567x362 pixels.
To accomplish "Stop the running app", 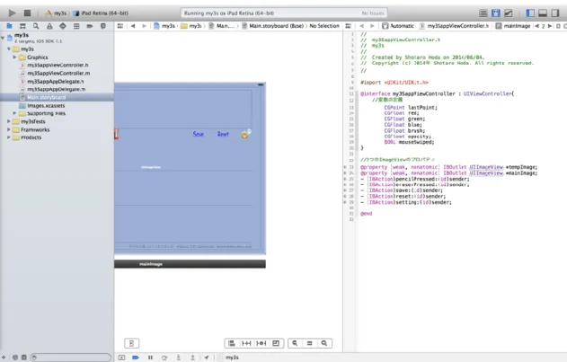I will 27,13.
